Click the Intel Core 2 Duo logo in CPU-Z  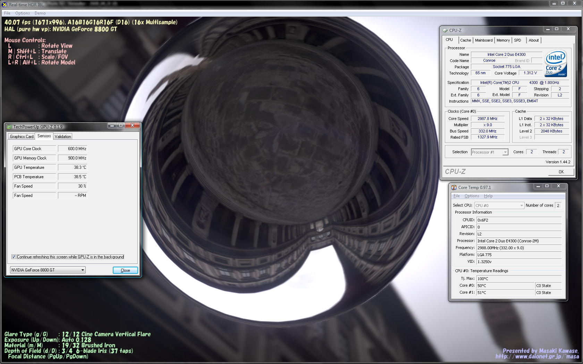pos(556,63)
